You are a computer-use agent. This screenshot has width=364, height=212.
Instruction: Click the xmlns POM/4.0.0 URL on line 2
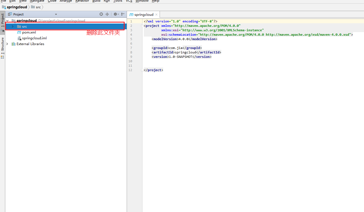pyautogui.click(x=207, y=26)
